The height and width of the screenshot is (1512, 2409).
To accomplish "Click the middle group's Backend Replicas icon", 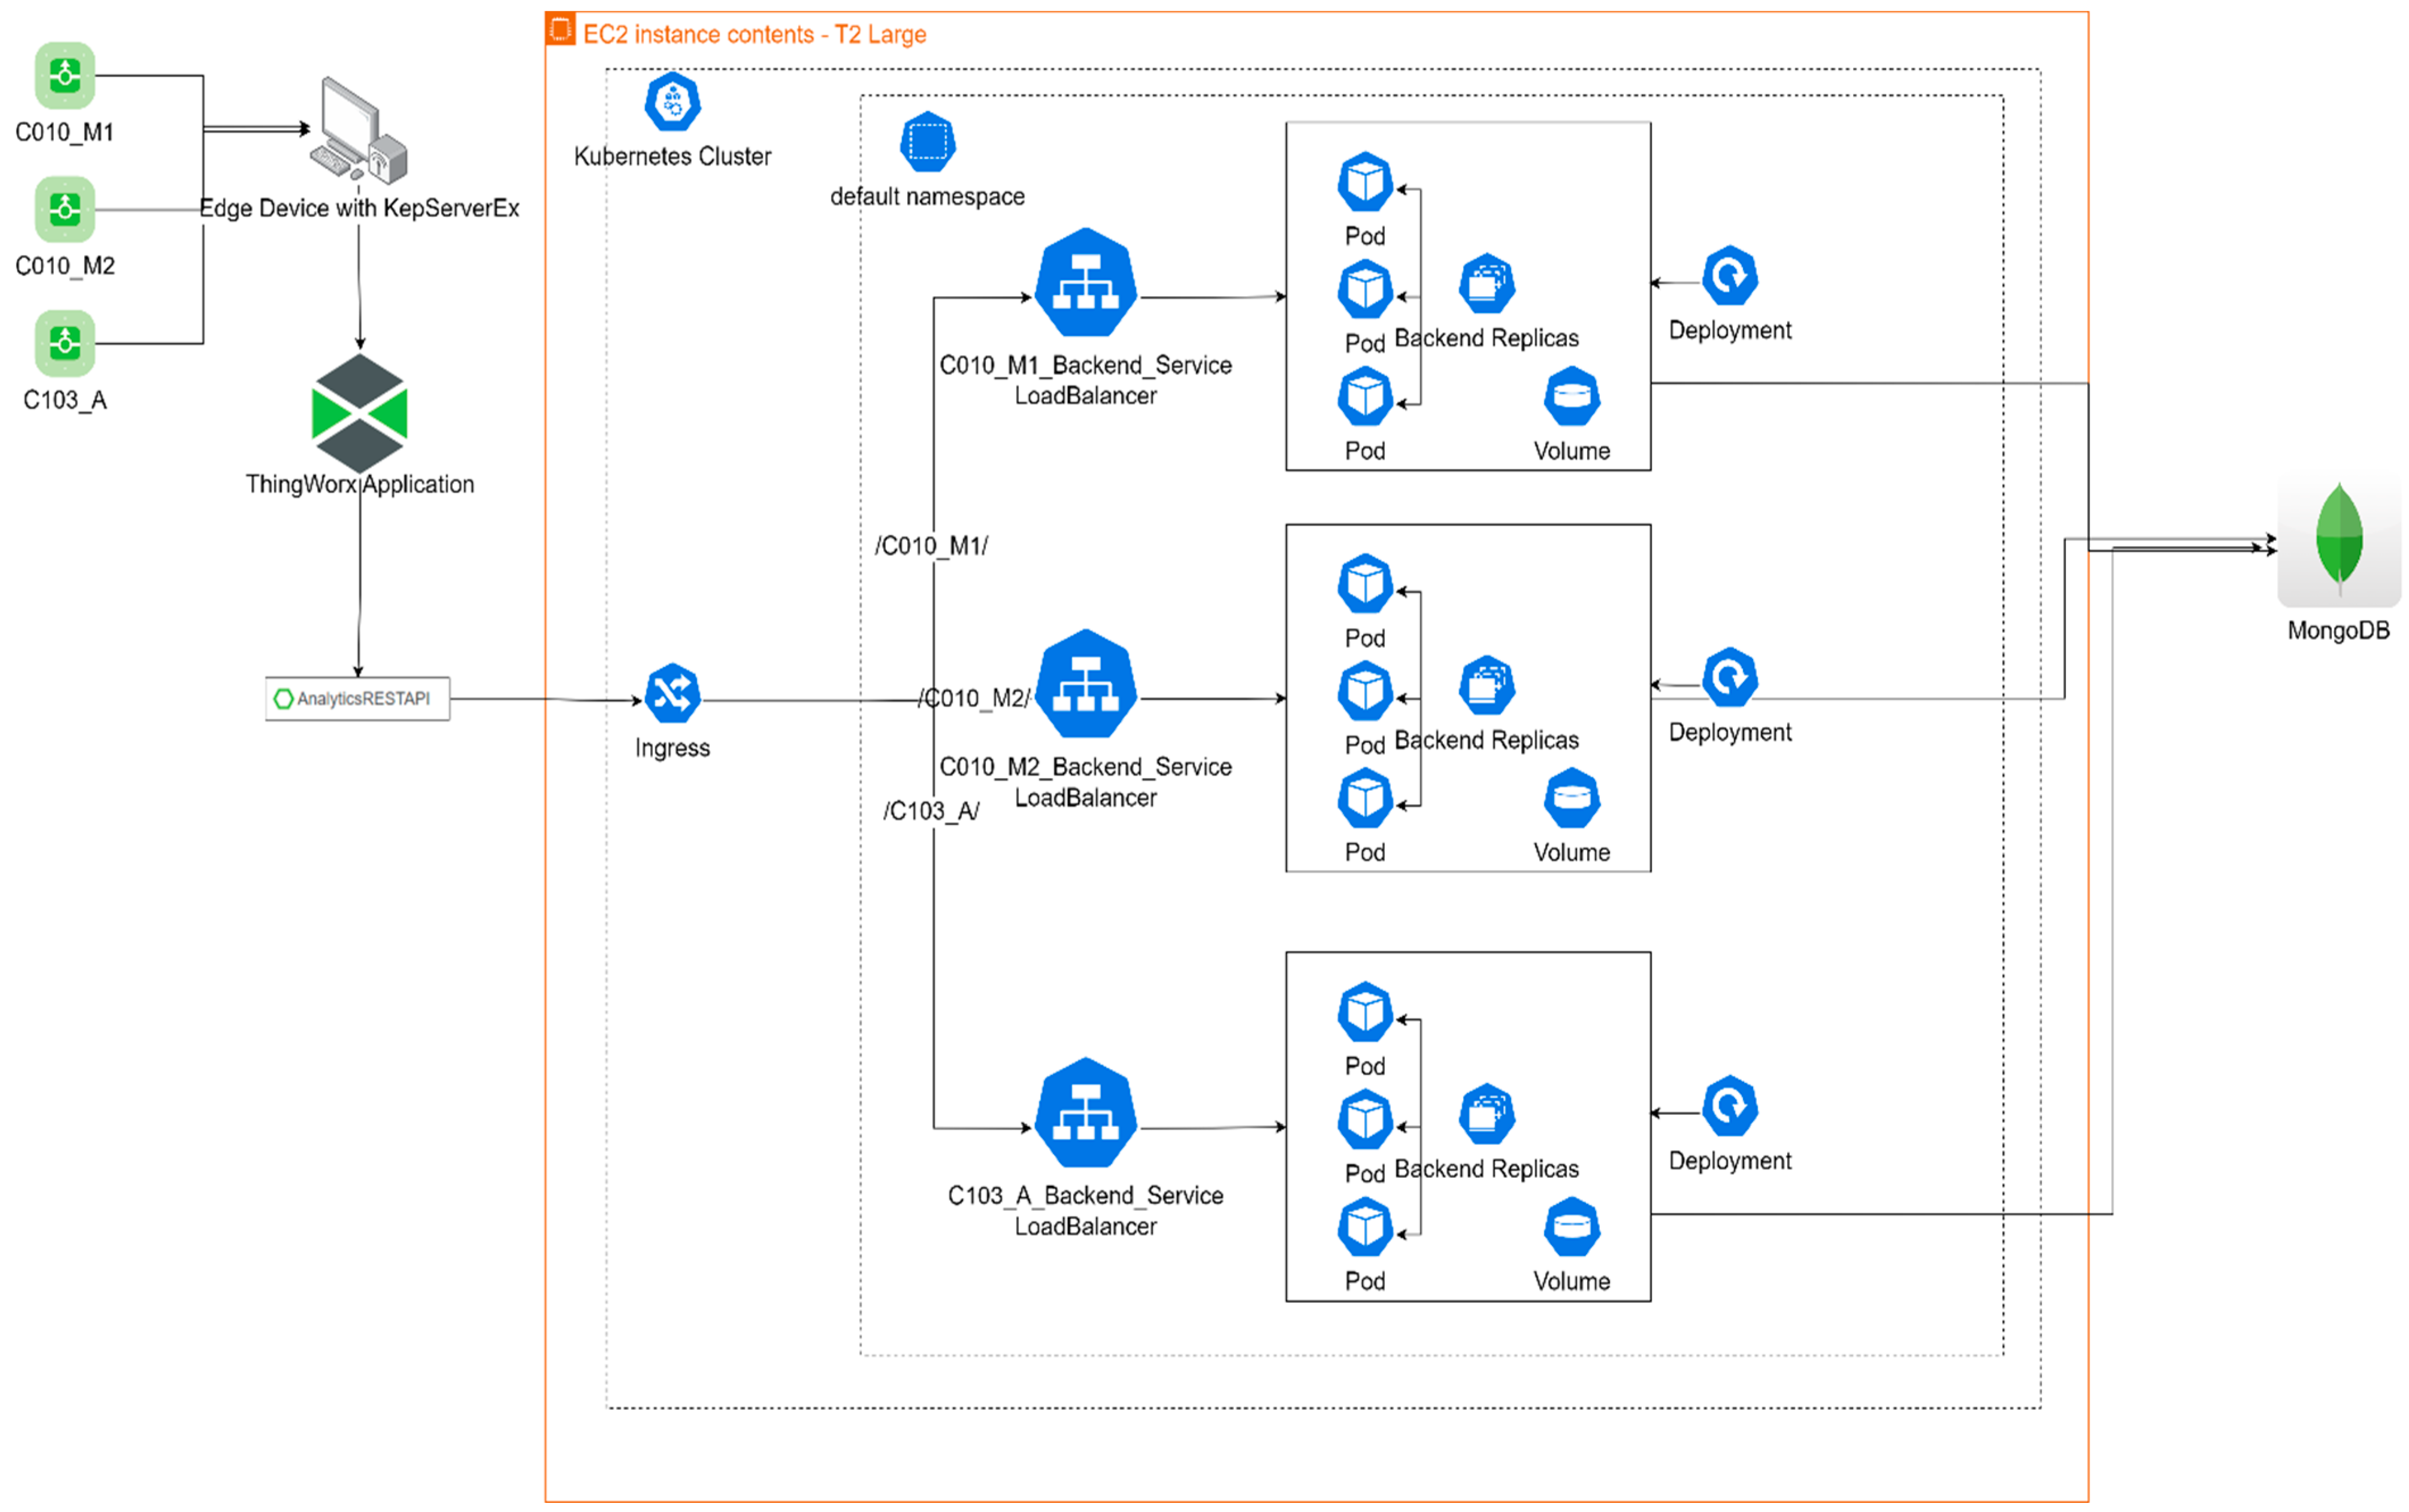I will [1486, 685].
